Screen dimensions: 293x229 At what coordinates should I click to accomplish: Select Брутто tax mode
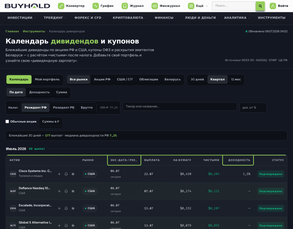tap(87, 108)
